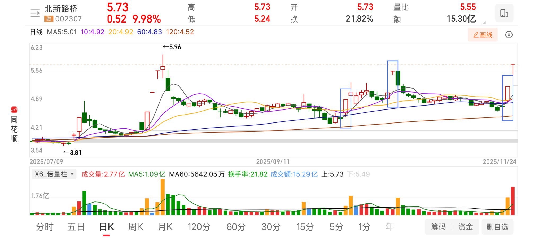Switch to landscape device view icon
The width and height of the screenshot is (543, 250).
coord(504,13)
